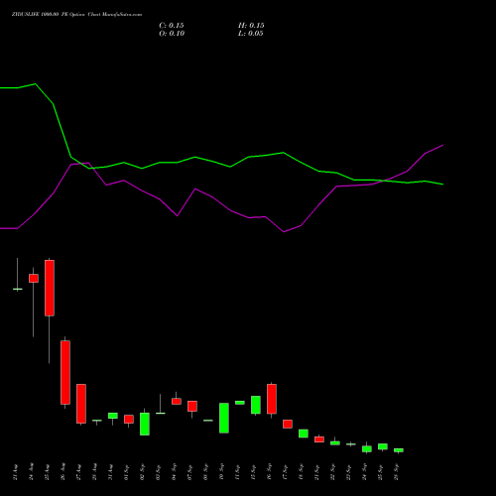Click the 02 Sep date label
Screen dimensions: 496x496
[x=143, y=472]
